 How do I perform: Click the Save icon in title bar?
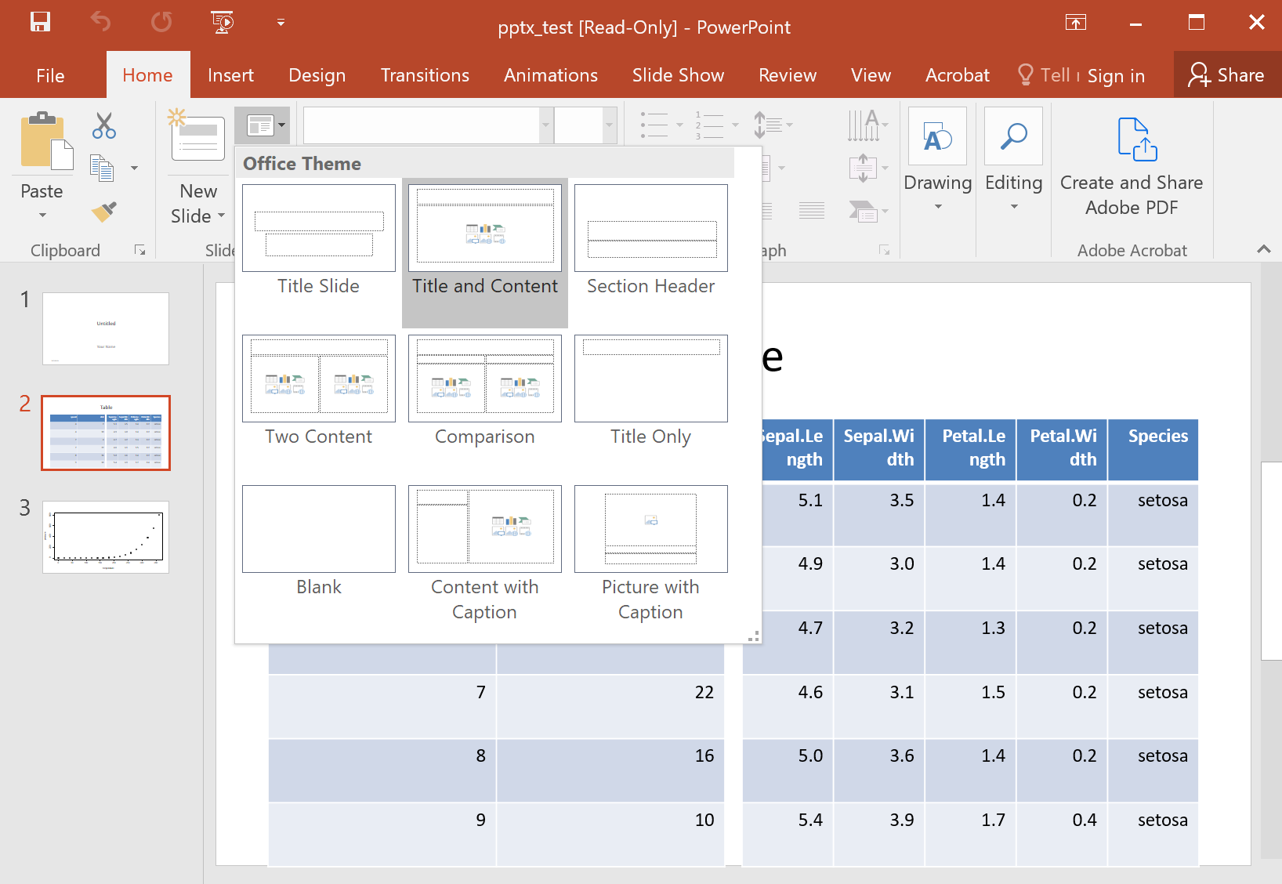coord(40,22)
